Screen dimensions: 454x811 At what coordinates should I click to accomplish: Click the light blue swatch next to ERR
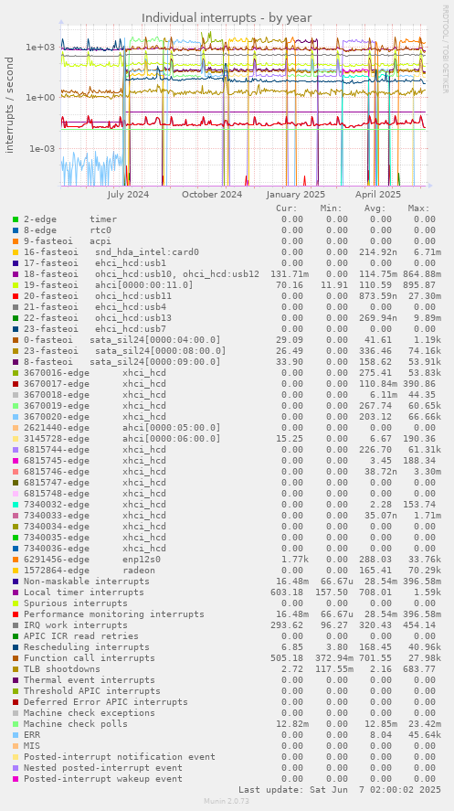[16, 734]
